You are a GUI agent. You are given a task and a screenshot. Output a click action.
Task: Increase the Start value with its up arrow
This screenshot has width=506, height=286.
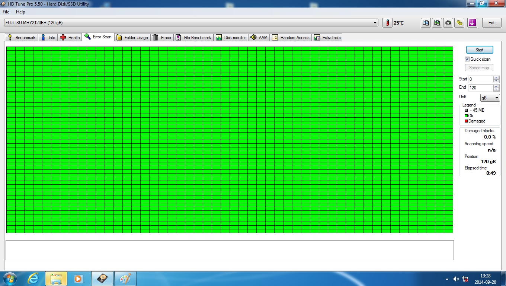tap(496, 78)
